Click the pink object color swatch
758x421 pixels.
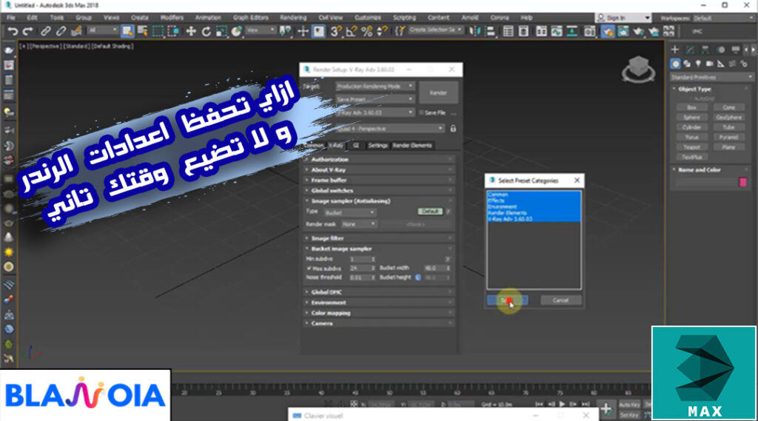pyautogui.click(x=743, y=182)
